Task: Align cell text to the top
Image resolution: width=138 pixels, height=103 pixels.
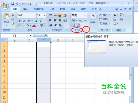Action: (x=51, y=15)
